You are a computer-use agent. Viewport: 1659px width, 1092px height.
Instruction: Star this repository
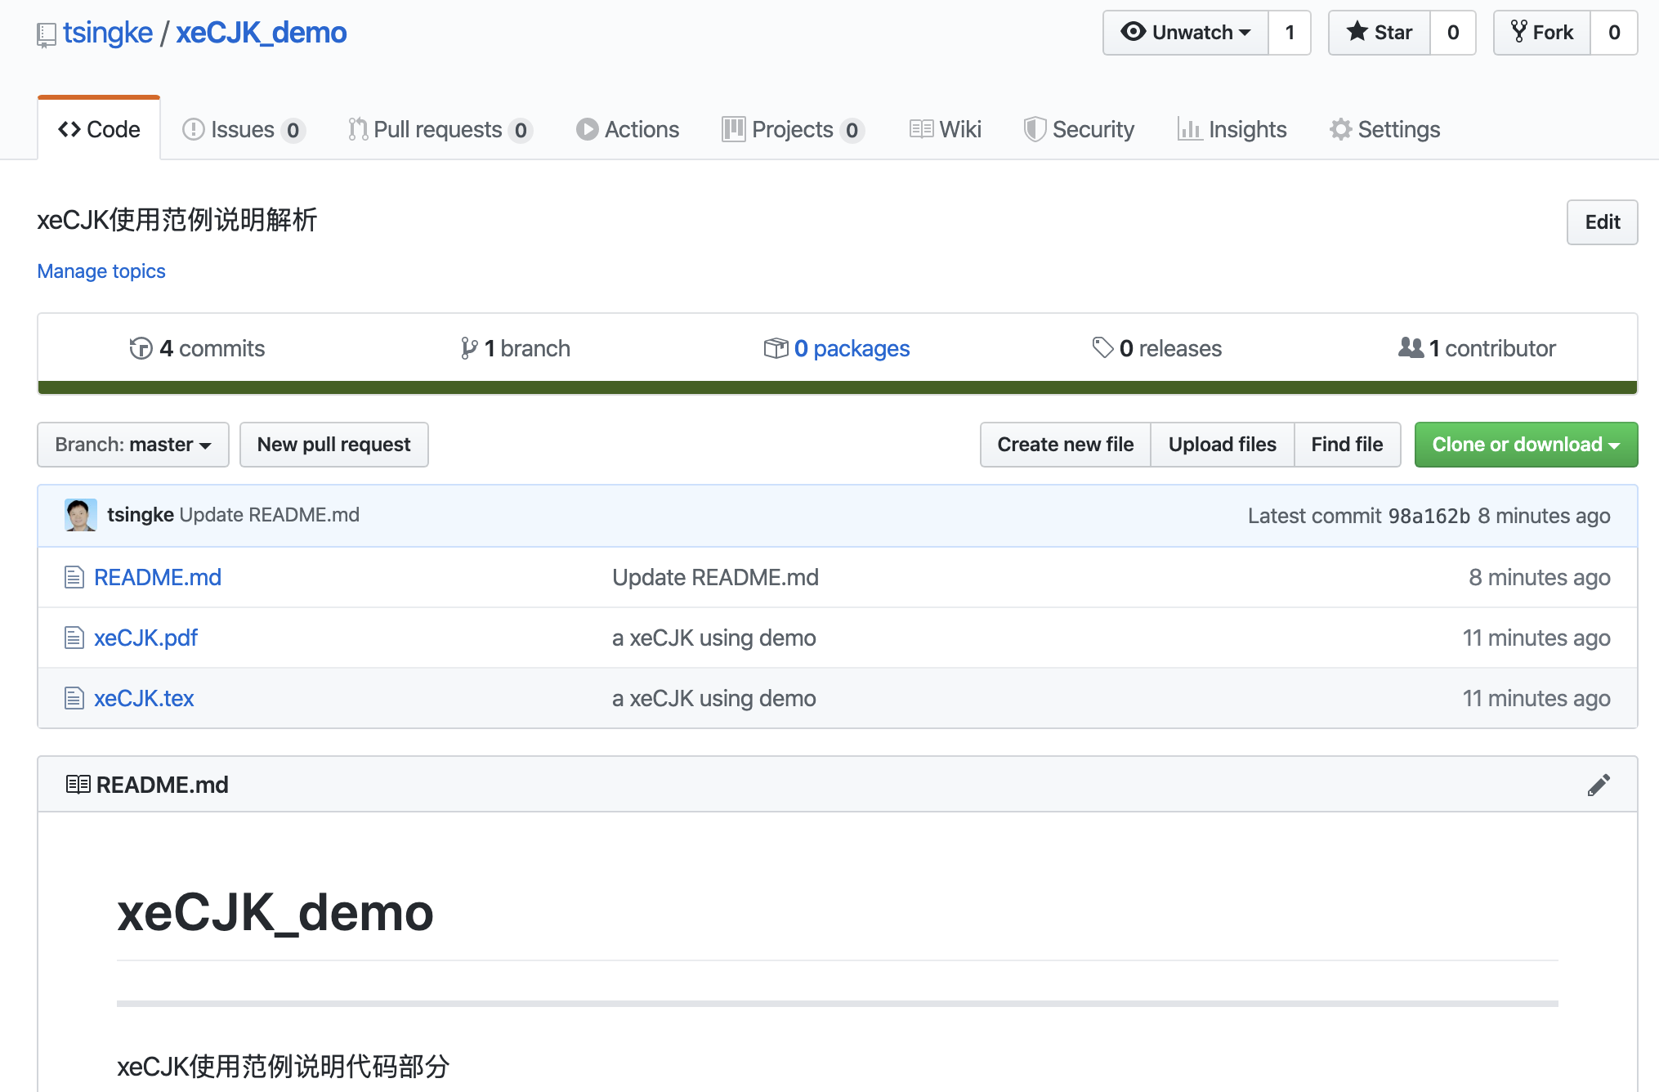tap(1380, 33)
